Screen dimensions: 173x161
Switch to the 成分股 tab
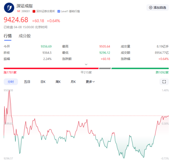tap(25, 36)
